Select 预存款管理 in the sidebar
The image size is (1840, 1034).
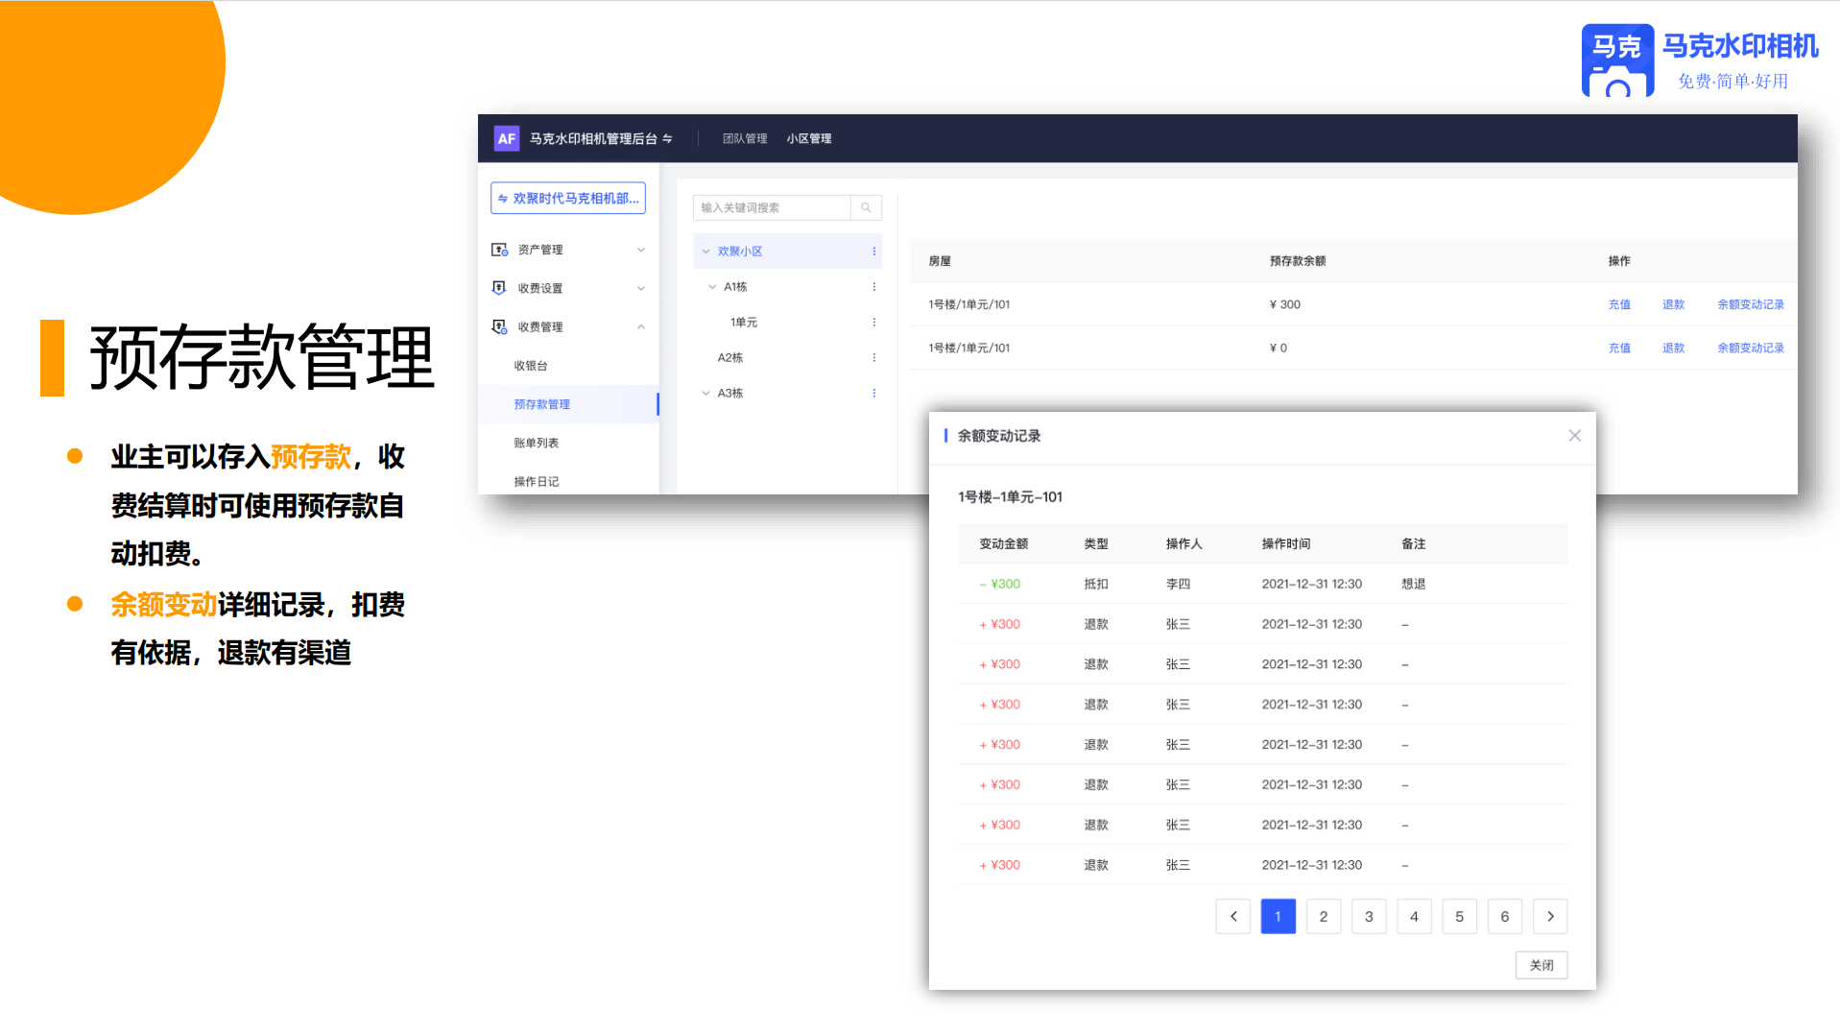point(568,404)
